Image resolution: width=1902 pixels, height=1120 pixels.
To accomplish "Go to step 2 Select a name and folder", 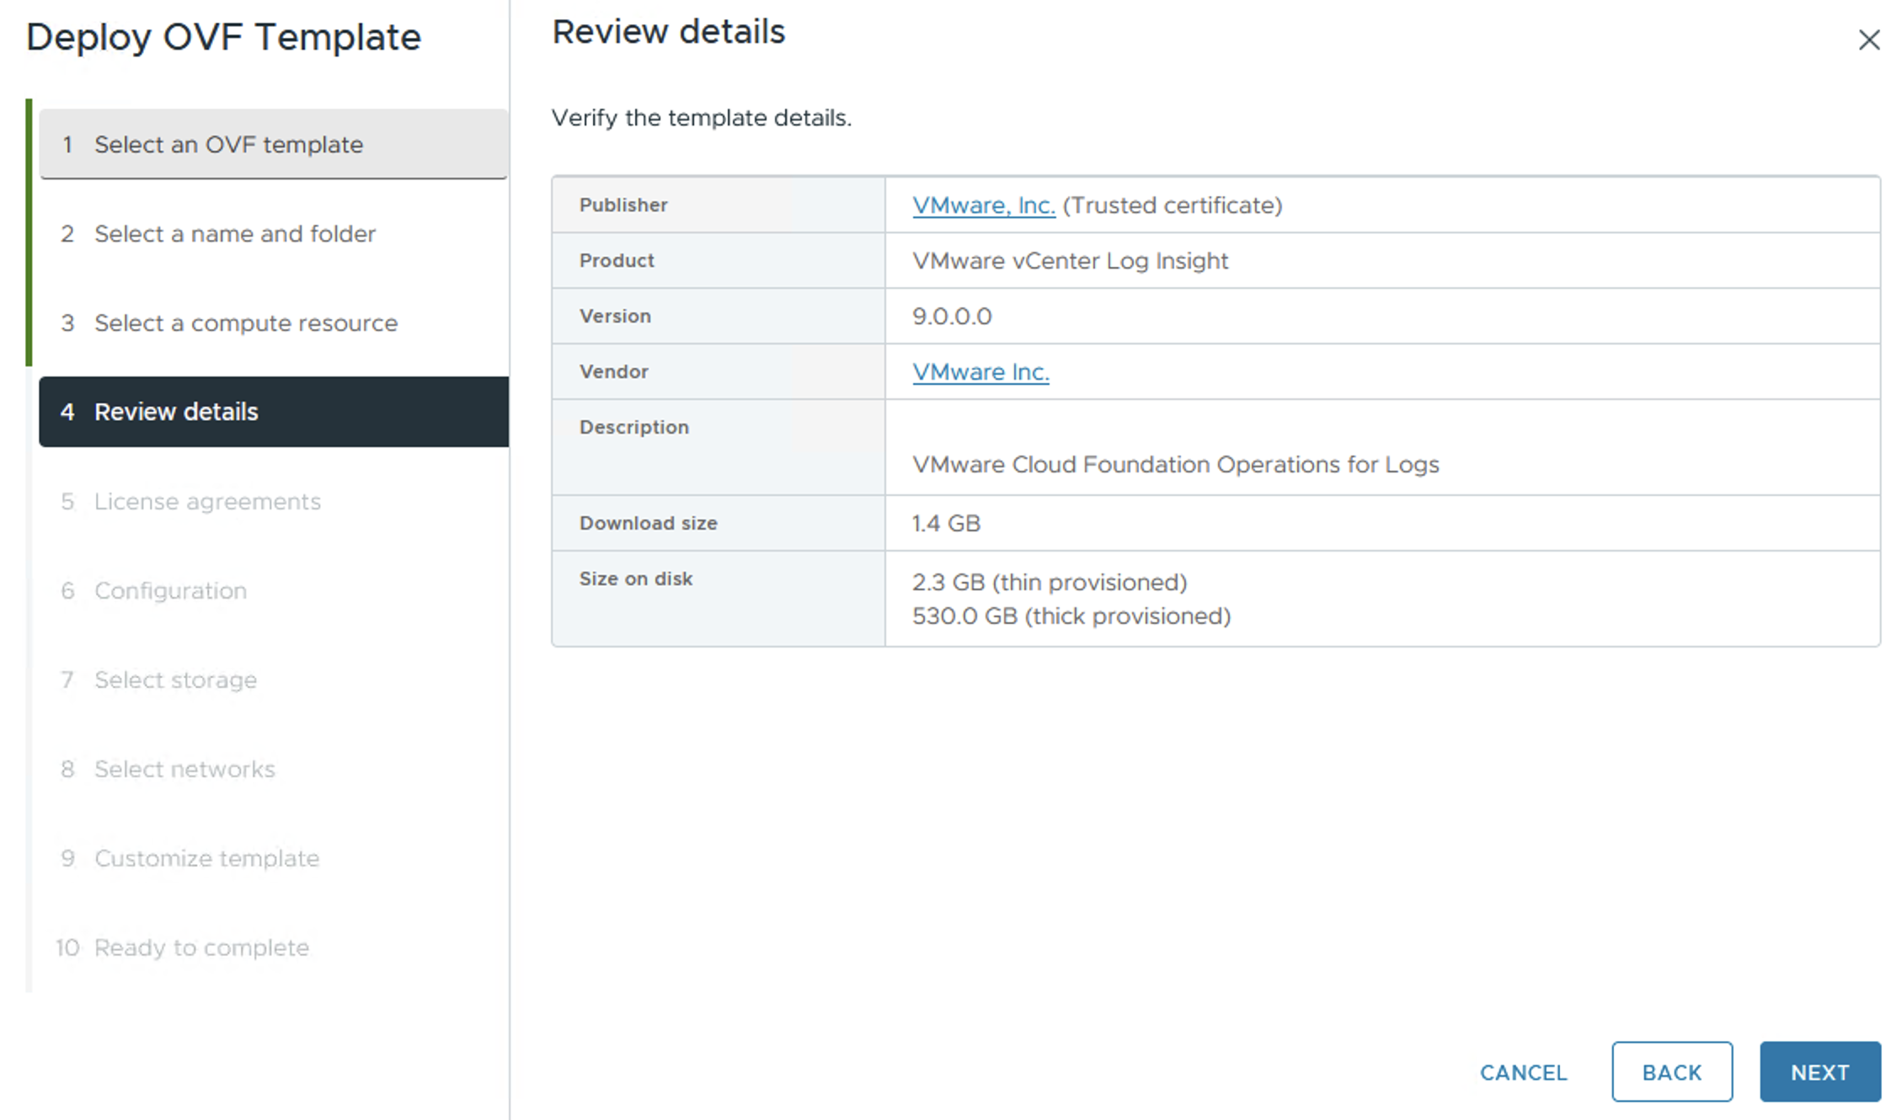I will [234, 233].
